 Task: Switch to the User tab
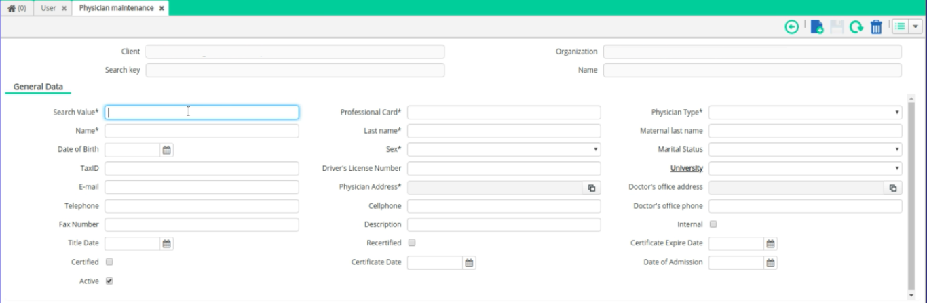(x=49, y=8)
